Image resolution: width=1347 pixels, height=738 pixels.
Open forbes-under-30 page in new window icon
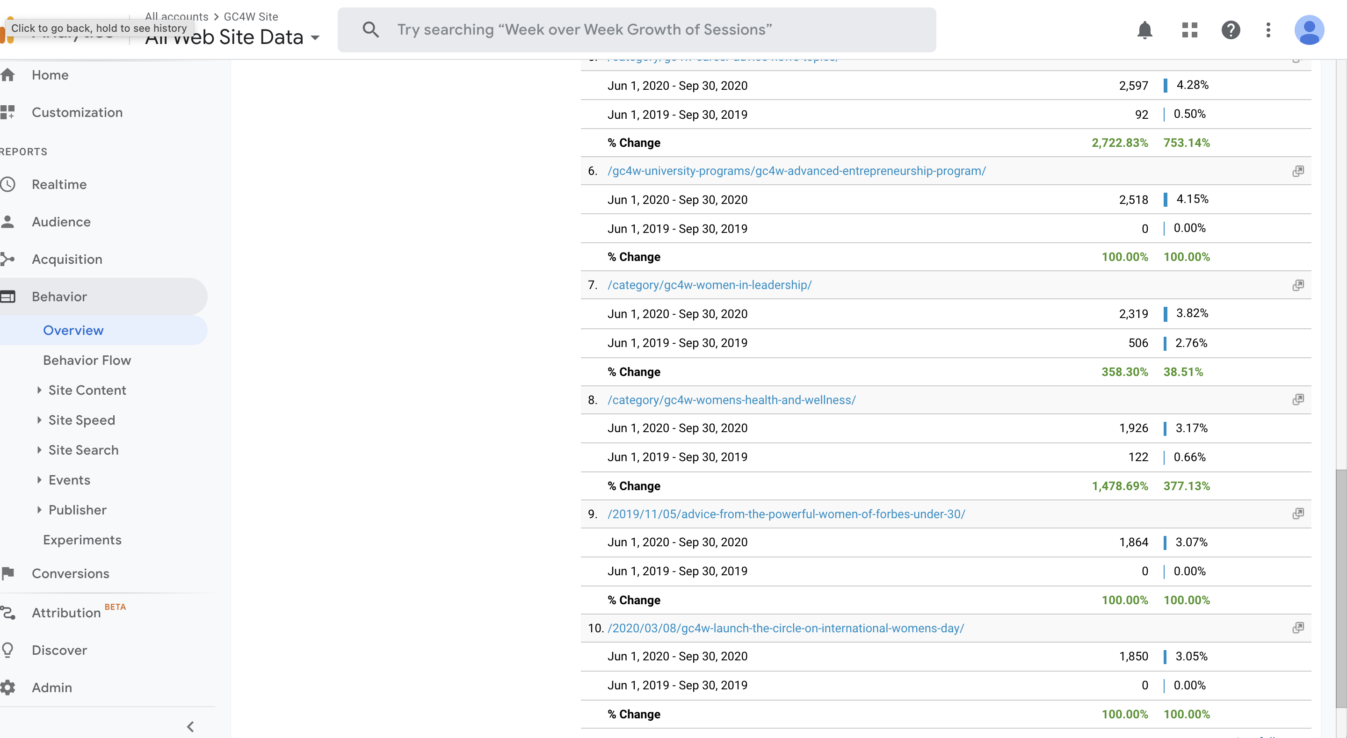[1298, 514]
